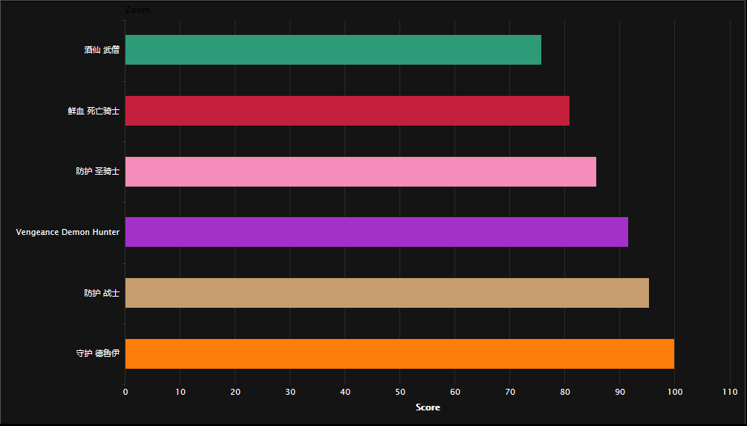Image resolution: width=747 pixels, height=426 pixels.
Task: Click the 100 tick on Score axis
Action: (x=674, y=392)
